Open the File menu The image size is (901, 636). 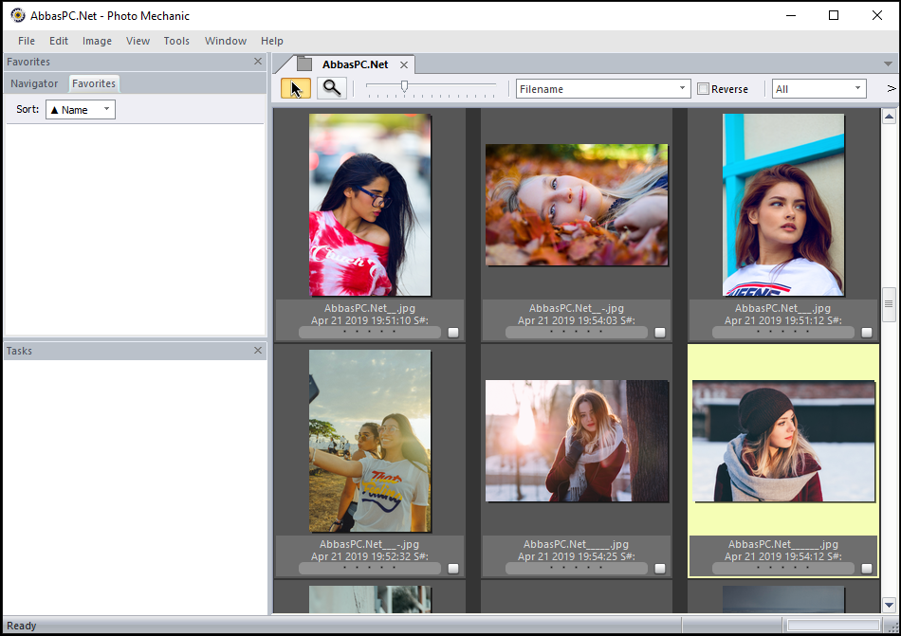27,41
